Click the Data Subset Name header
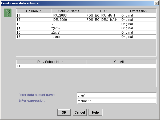Viewport: 160px width, 120px height. 51,62
